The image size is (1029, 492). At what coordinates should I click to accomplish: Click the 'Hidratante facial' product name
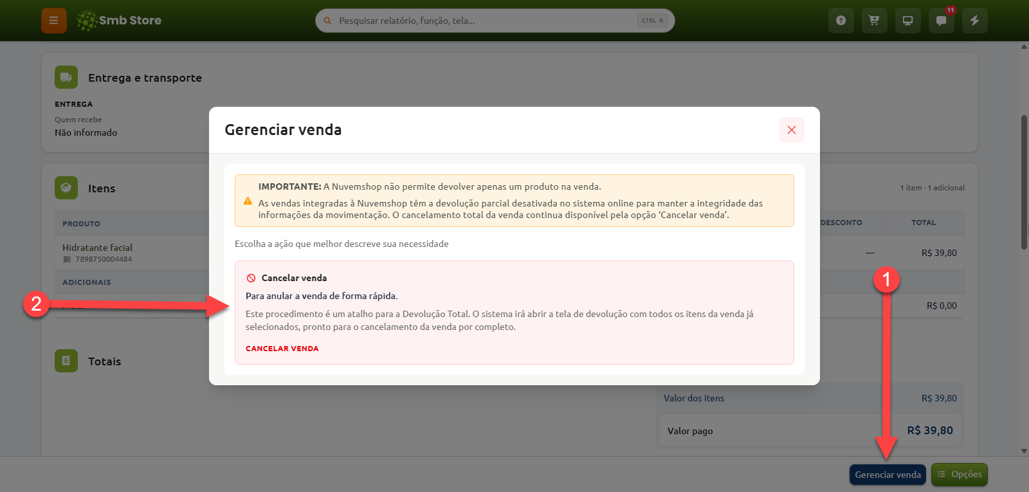(x=97, y=248)
